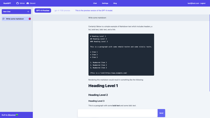Click the gpt-4-1106-preview model name
This screenshot has width=210, height=118.
tap(62, 10)
